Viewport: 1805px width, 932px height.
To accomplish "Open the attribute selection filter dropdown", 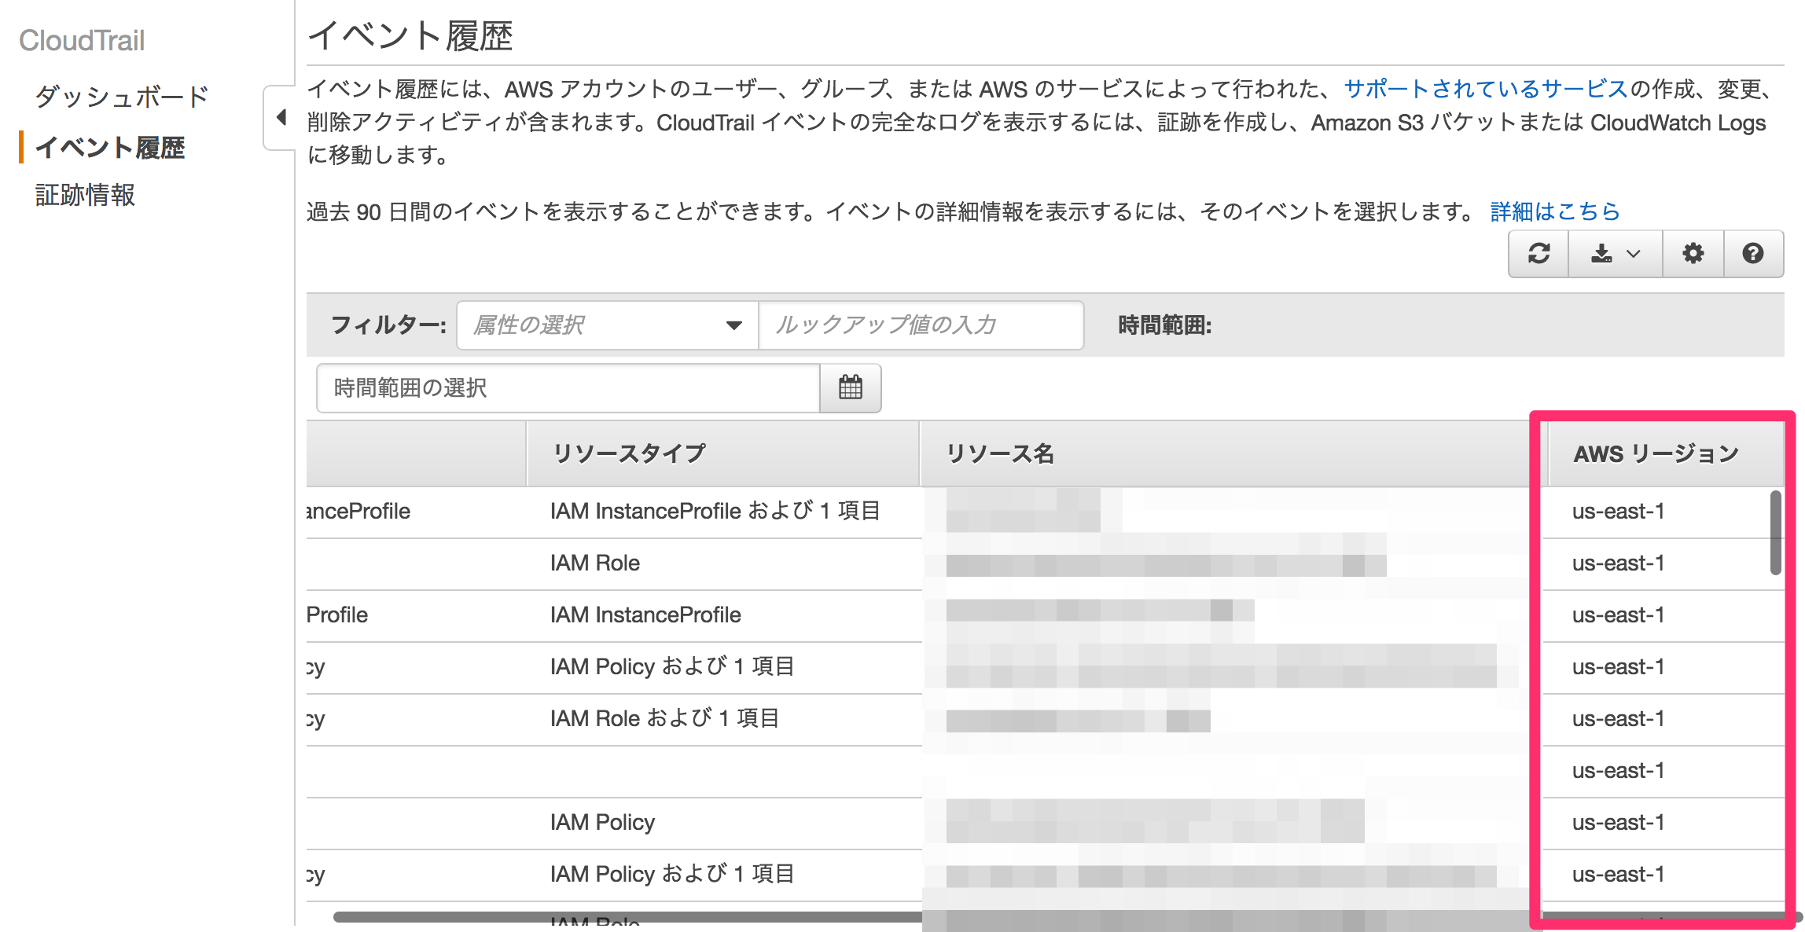I will [x=608, y=325].
